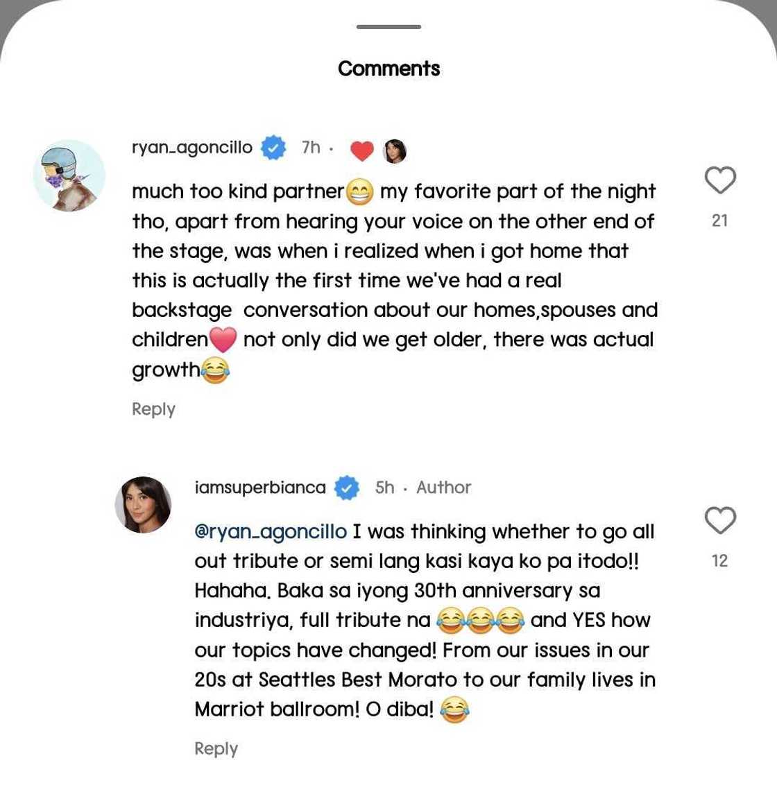Like iamsuperbianca's reply with the heart
Screen dimensions: 777x792
(720, 520)
